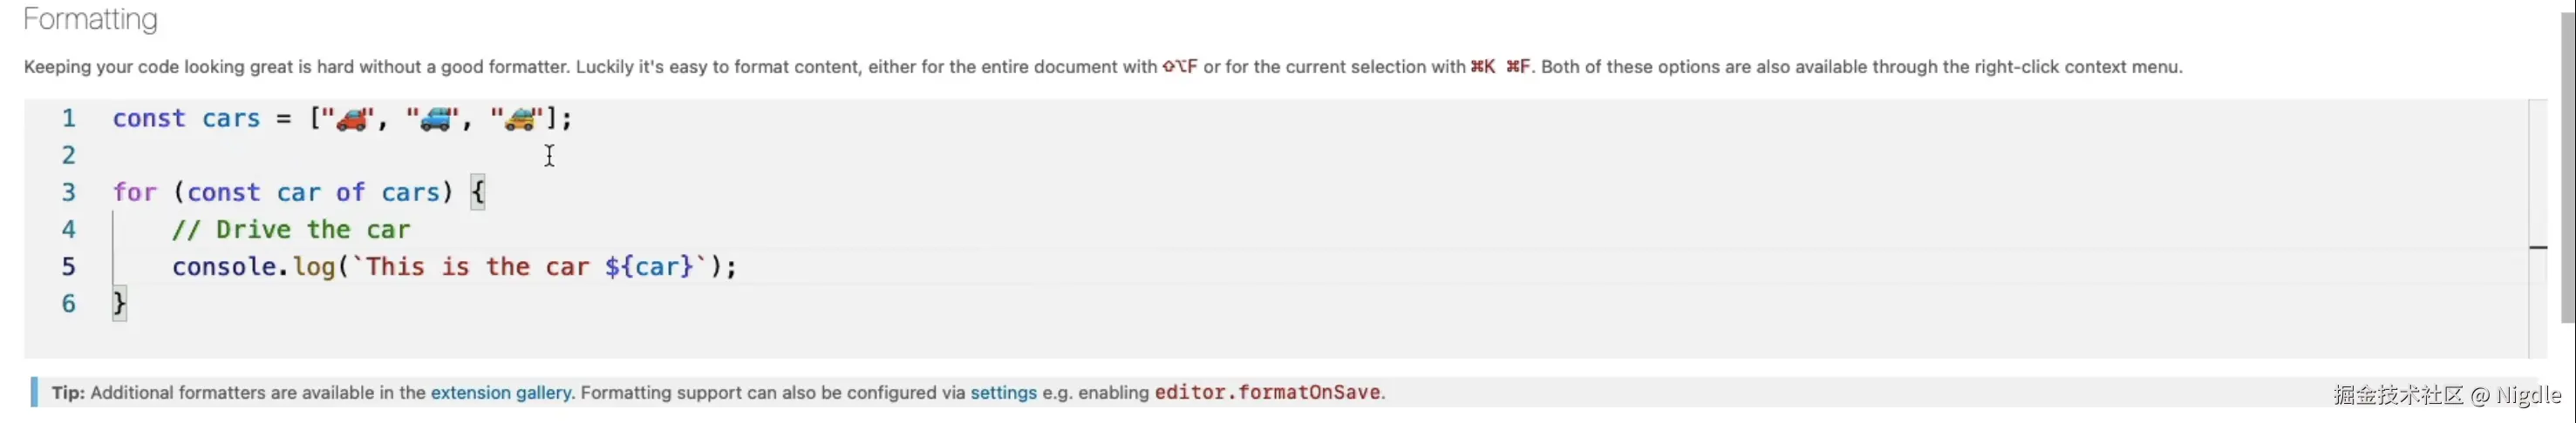Viewport: 2576px width, 423px height.
Task: Click the Formatting section heading
Action: pyautogui.click(x=90, y=19)
